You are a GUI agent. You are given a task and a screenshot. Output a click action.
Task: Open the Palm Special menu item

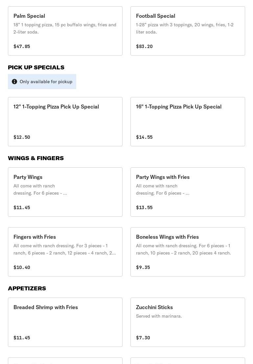[x=65, y=31]
